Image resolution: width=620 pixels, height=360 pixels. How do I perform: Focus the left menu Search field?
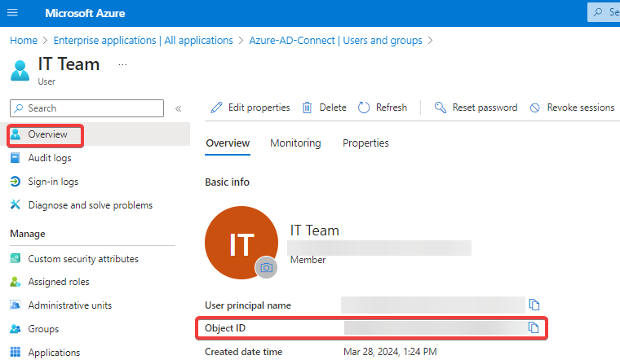(87, 108)
